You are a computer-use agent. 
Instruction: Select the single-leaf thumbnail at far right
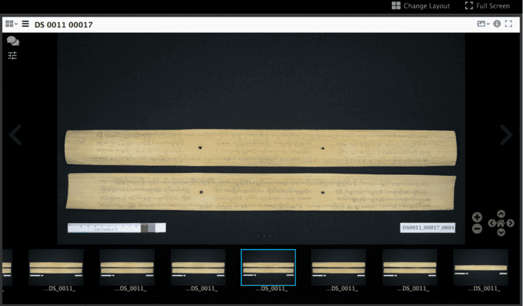tap(480, 268)
